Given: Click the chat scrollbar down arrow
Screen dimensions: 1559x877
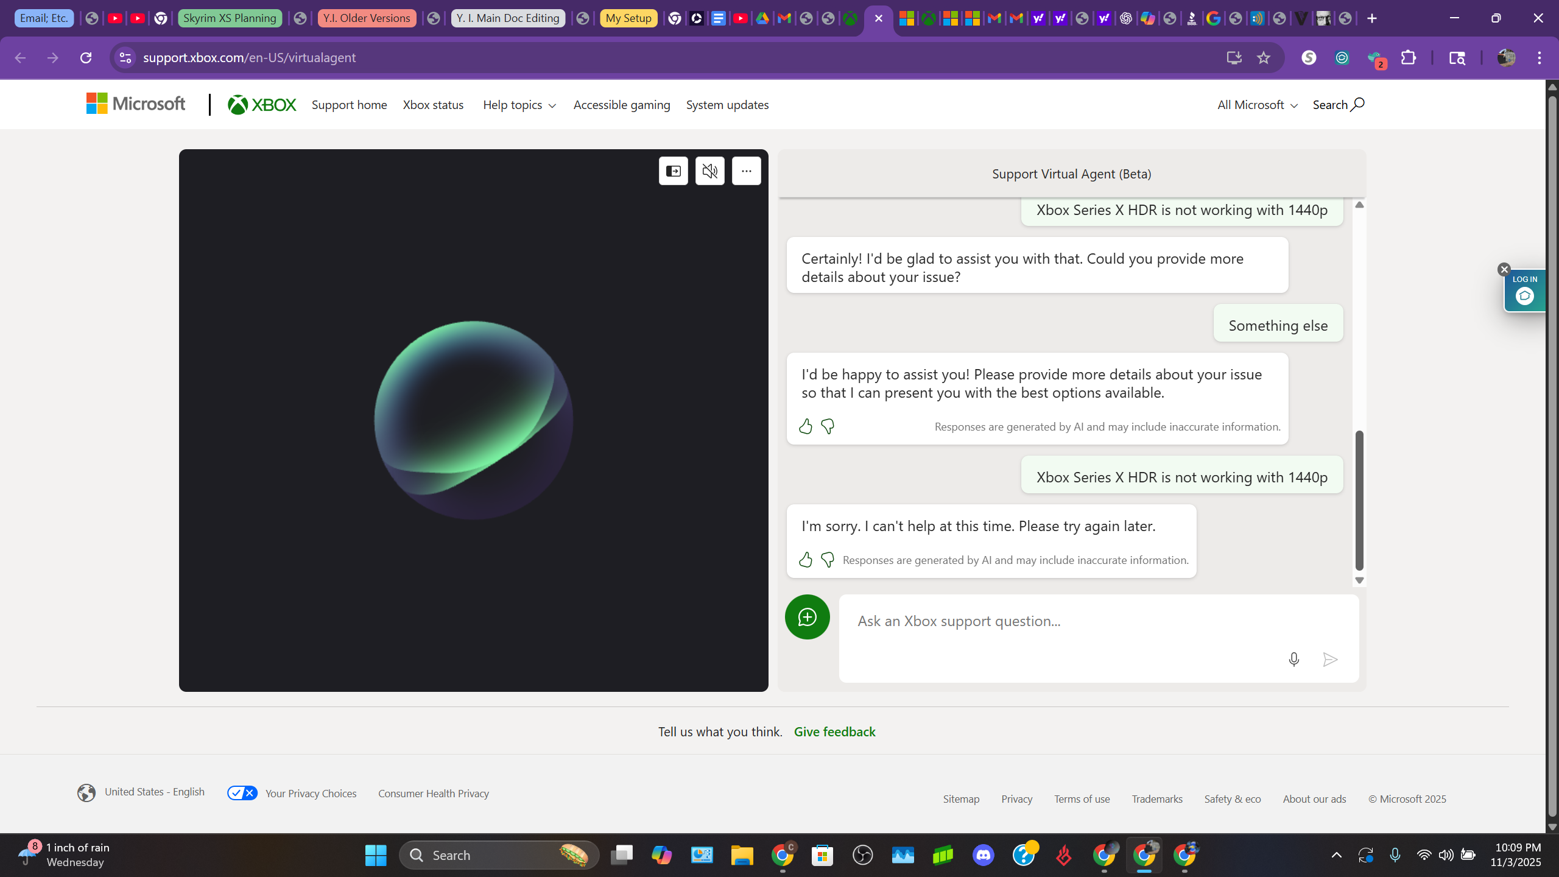Looking at the screenshot, I should tap(1359, 580).
